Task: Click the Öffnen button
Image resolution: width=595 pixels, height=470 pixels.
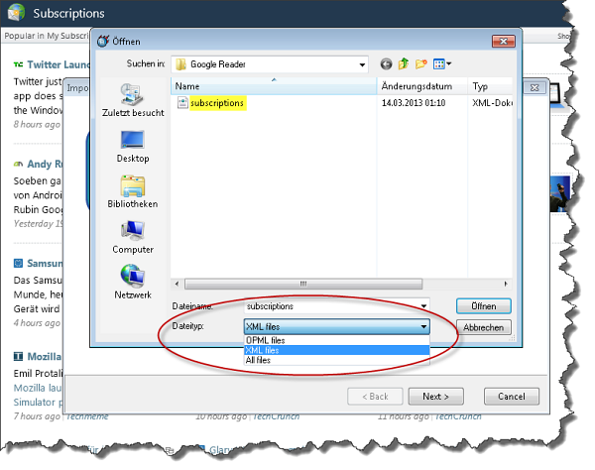Action: pos(484,306)
